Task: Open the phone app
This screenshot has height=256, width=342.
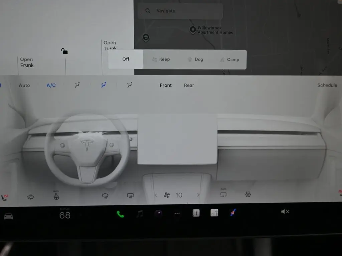Action: tap(120, 214)
